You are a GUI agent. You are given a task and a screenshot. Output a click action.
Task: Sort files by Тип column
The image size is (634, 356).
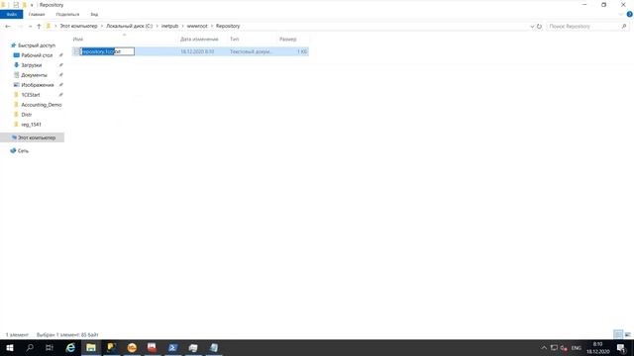(x=235, y=40)
